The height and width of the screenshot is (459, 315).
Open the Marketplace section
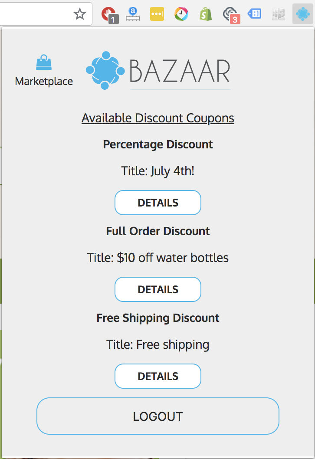click(43, 69)
